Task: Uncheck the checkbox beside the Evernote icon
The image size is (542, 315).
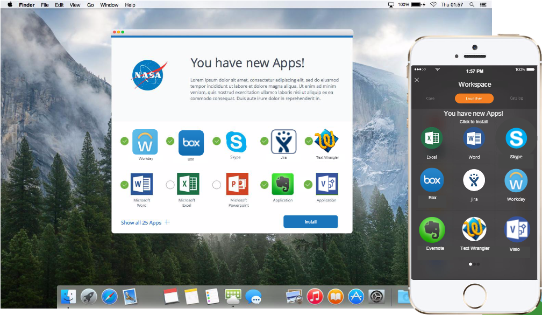Action: point(265,185)
